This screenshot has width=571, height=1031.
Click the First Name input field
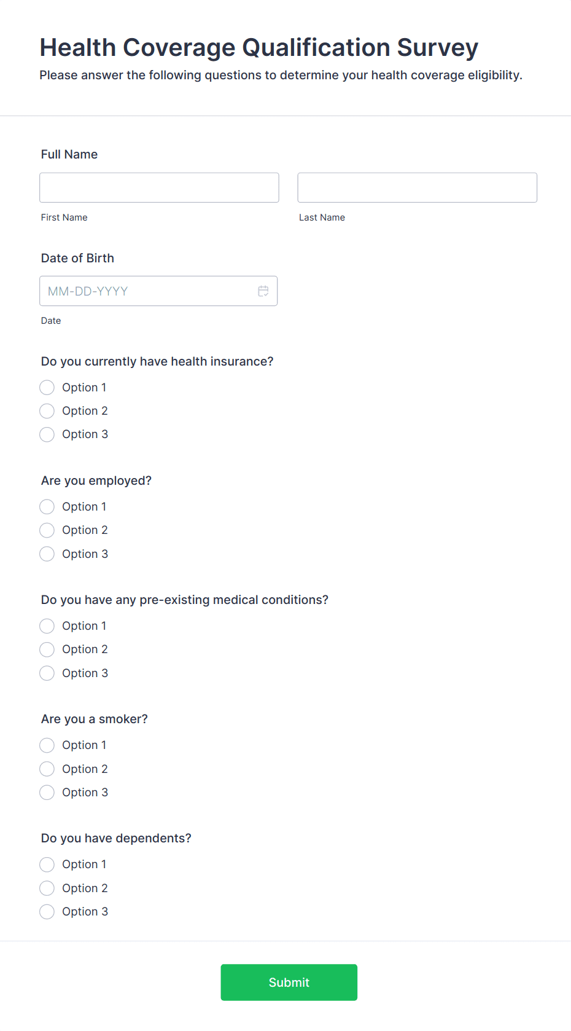159,187
